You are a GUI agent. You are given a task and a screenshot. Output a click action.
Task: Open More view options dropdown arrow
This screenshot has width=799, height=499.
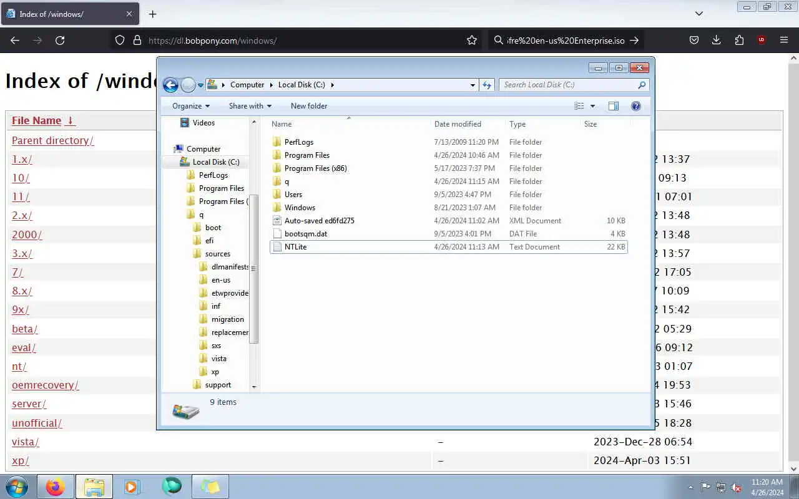(593, 106)
